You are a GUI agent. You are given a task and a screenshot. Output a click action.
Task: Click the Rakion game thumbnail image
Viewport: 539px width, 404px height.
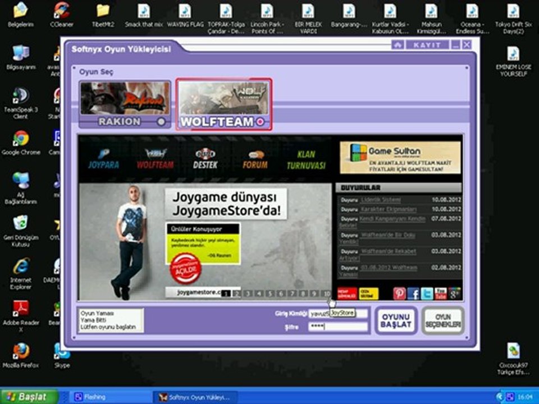tap(125, 98)
